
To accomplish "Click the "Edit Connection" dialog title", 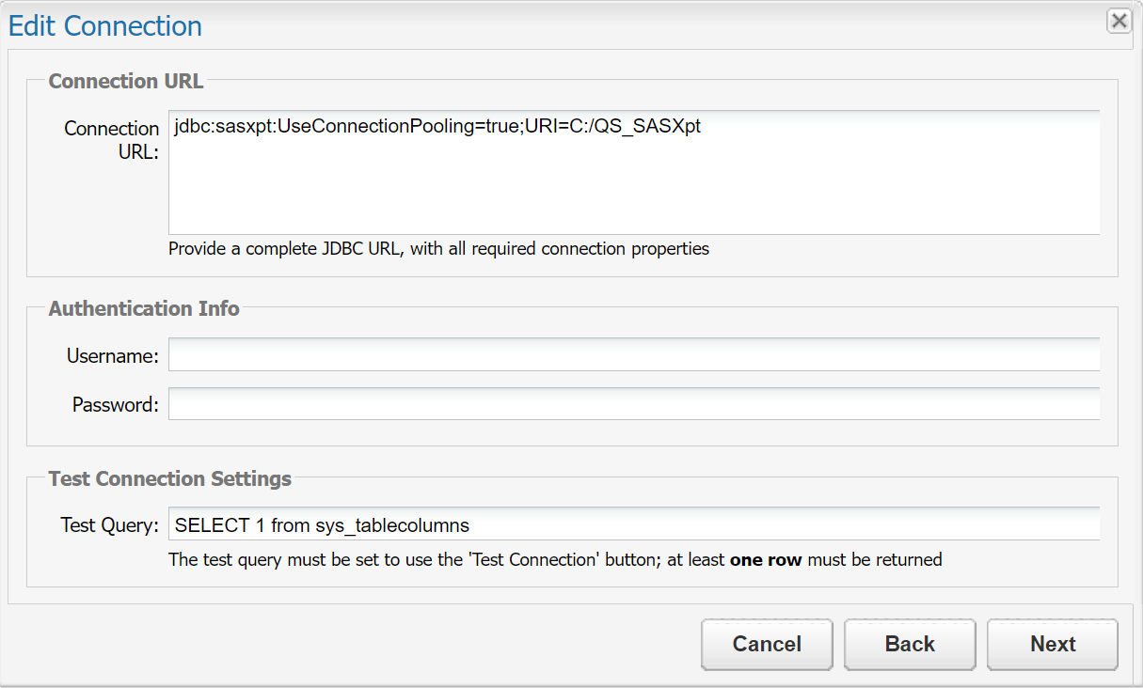I will (105, 25).
